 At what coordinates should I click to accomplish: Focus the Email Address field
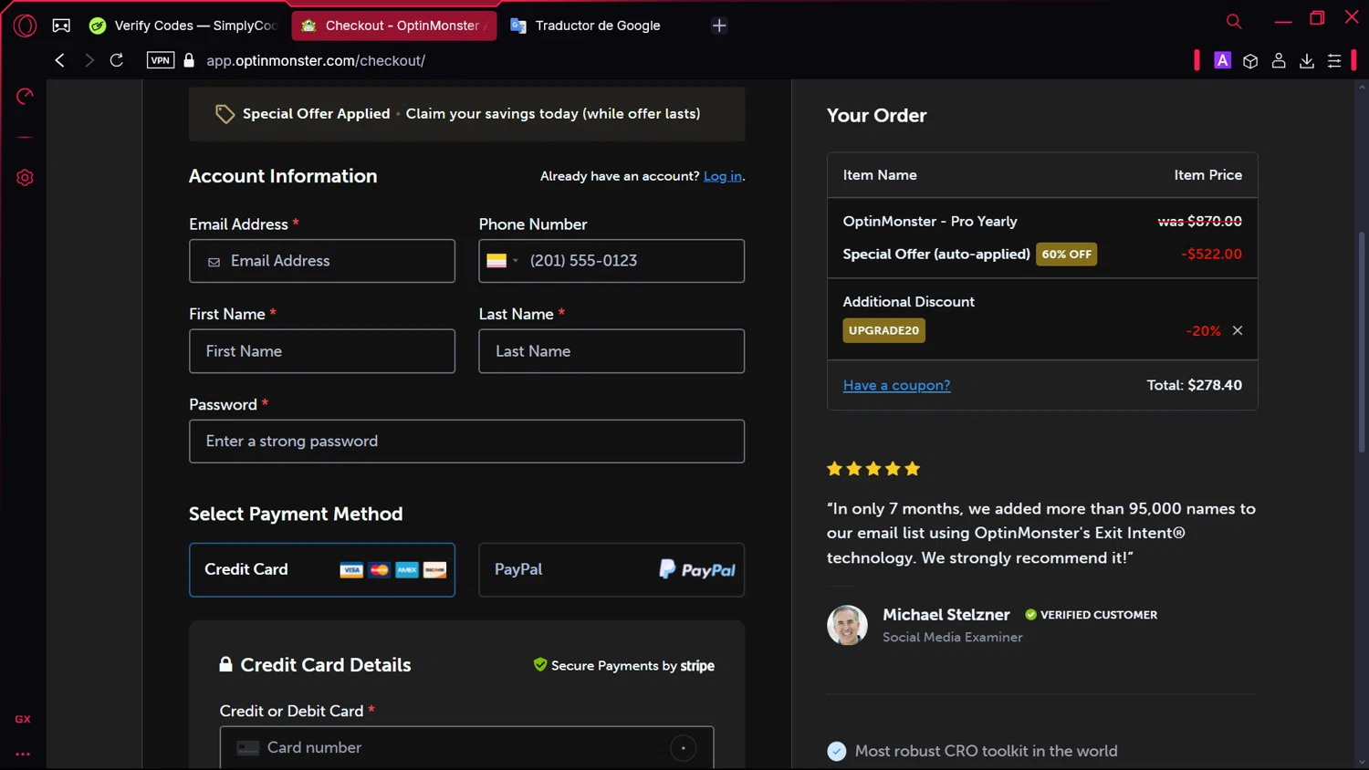322,261
